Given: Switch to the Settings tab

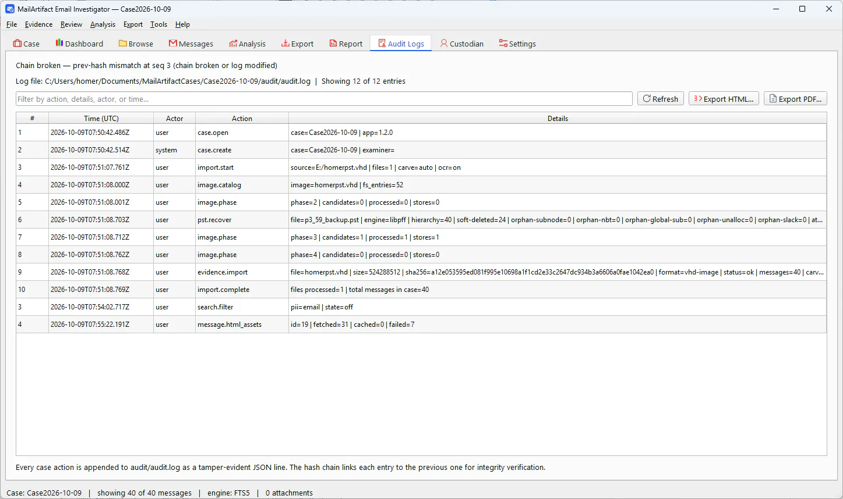Looking at the screenshot, I should (x=517, y=44).
